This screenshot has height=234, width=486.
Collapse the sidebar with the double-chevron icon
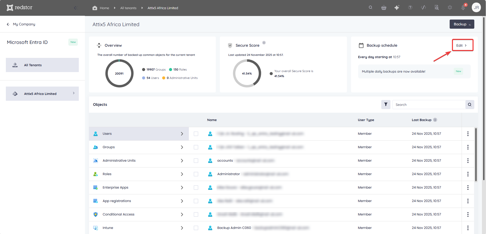[75, 8]
